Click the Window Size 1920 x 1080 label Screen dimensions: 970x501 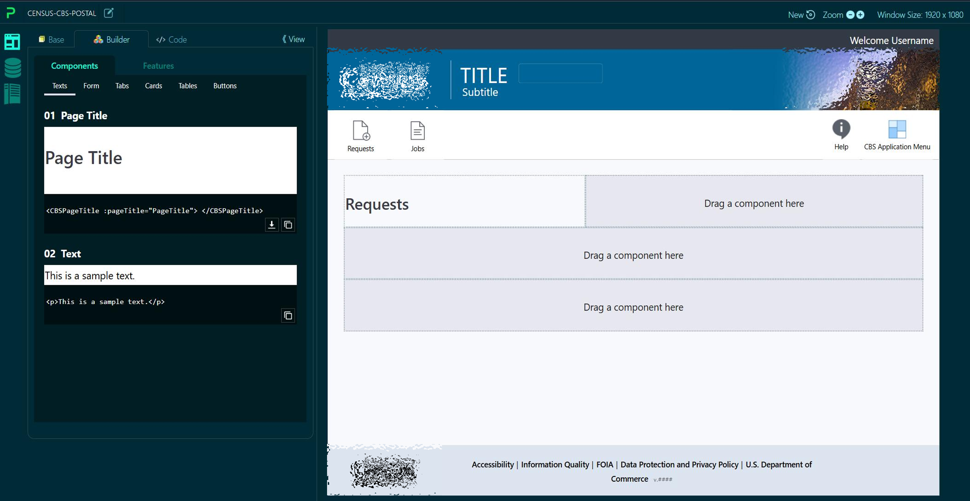pyautogui.click(x=920, y=15)
